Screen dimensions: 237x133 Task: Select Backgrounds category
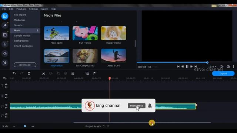21,41
